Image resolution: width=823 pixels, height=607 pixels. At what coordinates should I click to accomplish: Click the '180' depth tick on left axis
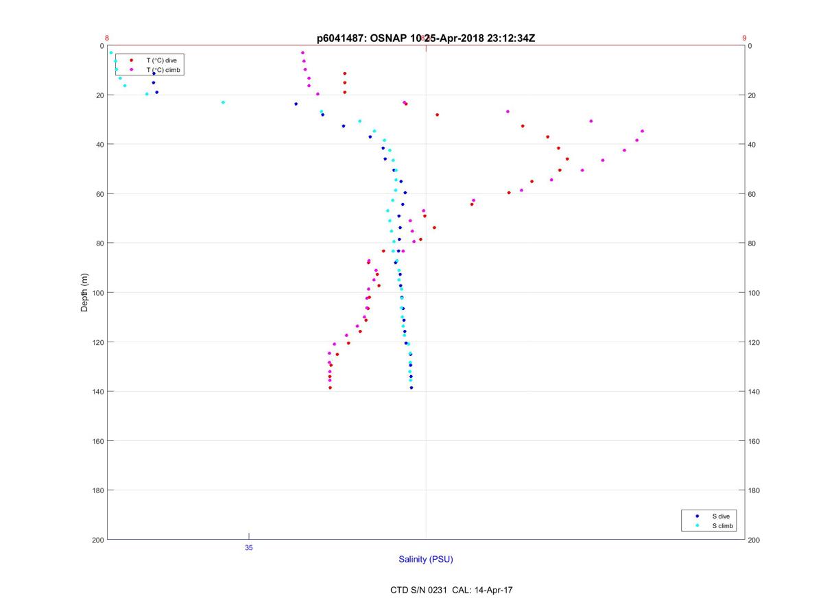(x=97, y=490)
